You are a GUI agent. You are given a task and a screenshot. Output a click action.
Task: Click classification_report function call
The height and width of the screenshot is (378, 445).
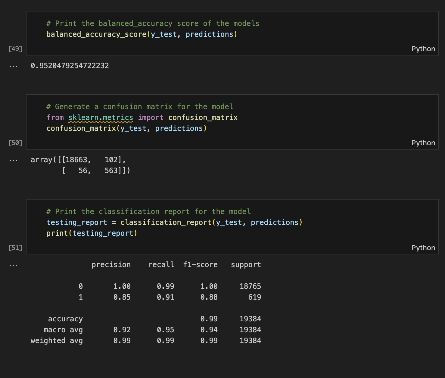coord(211,222)
